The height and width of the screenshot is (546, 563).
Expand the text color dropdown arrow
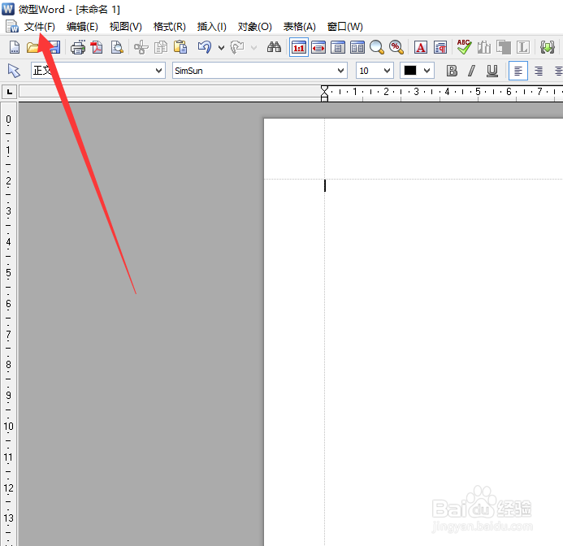click(x=427, y=71)
